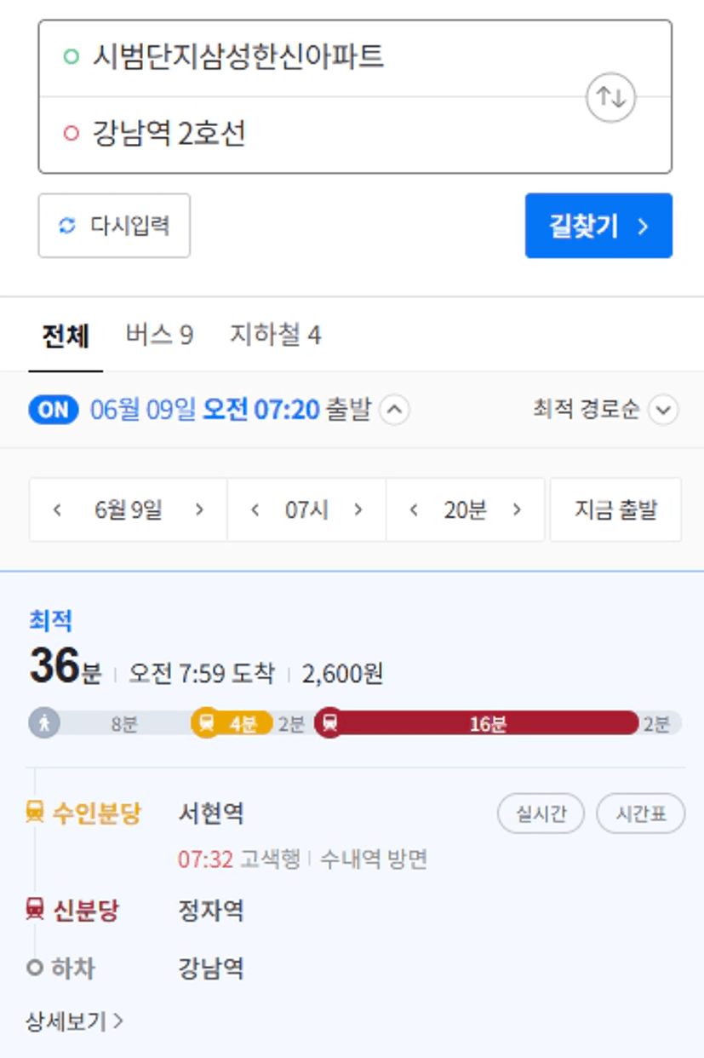704x1058 pixels.
Task: Decrease the hour from 07시
Action: point(255,509)
